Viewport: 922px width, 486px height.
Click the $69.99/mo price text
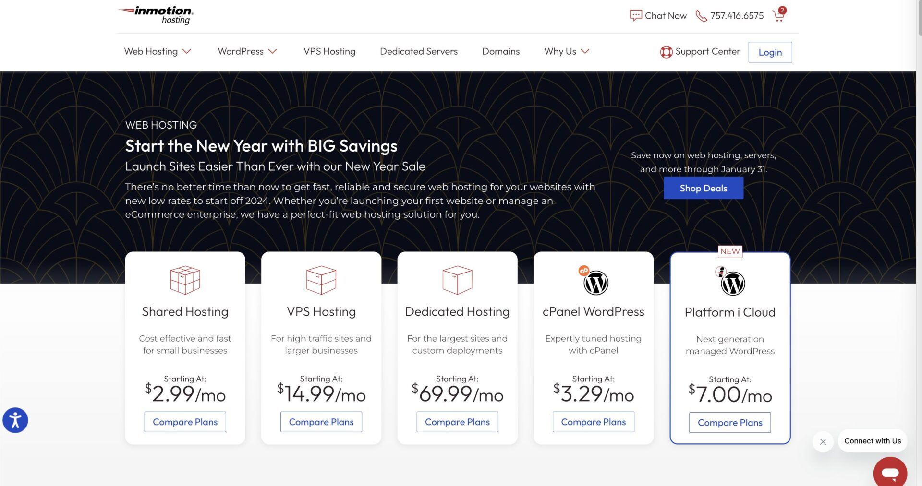coord(457,393)
